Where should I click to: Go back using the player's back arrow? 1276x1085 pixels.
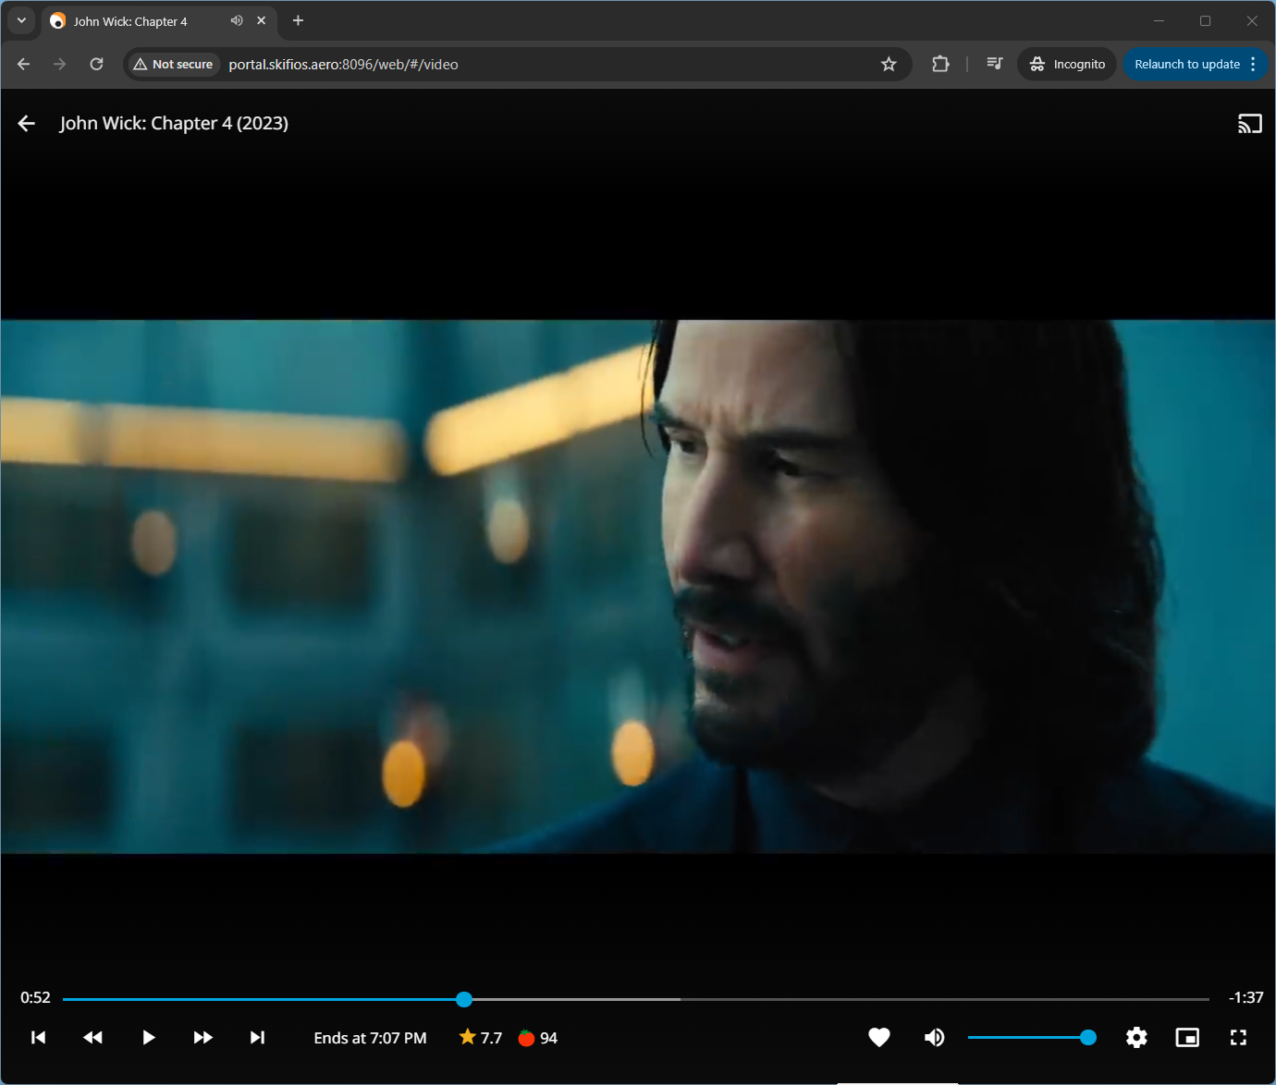coord(27,124)
